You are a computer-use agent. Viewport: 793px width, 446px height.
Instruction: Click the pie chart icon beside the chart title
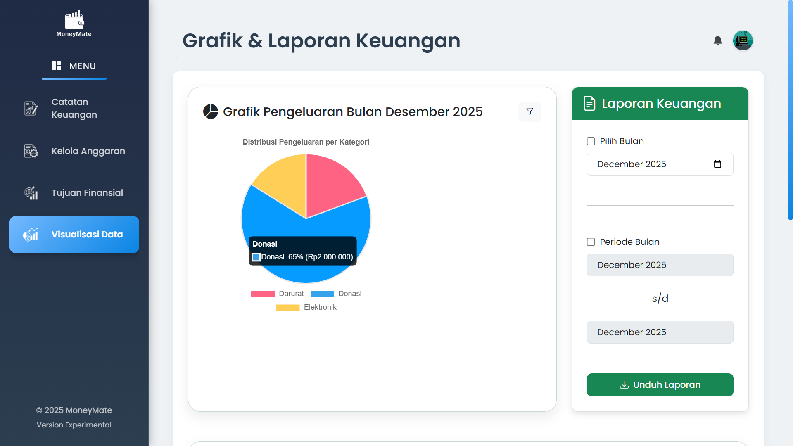(x=211, y=111)
